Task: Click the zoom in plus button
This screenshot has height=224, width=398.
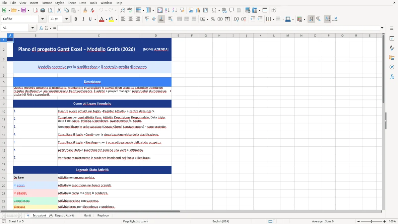Action: coord(385,221)
